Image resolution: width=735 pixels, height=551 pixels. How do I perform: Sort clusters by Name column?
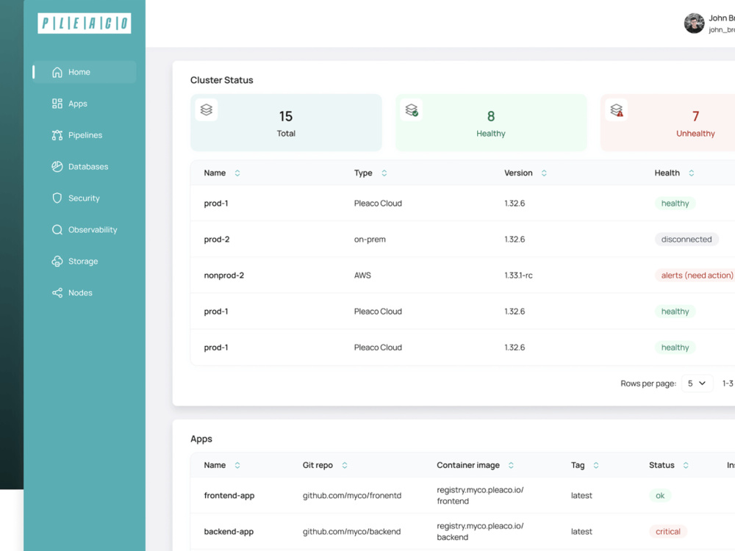pos(237,173)
